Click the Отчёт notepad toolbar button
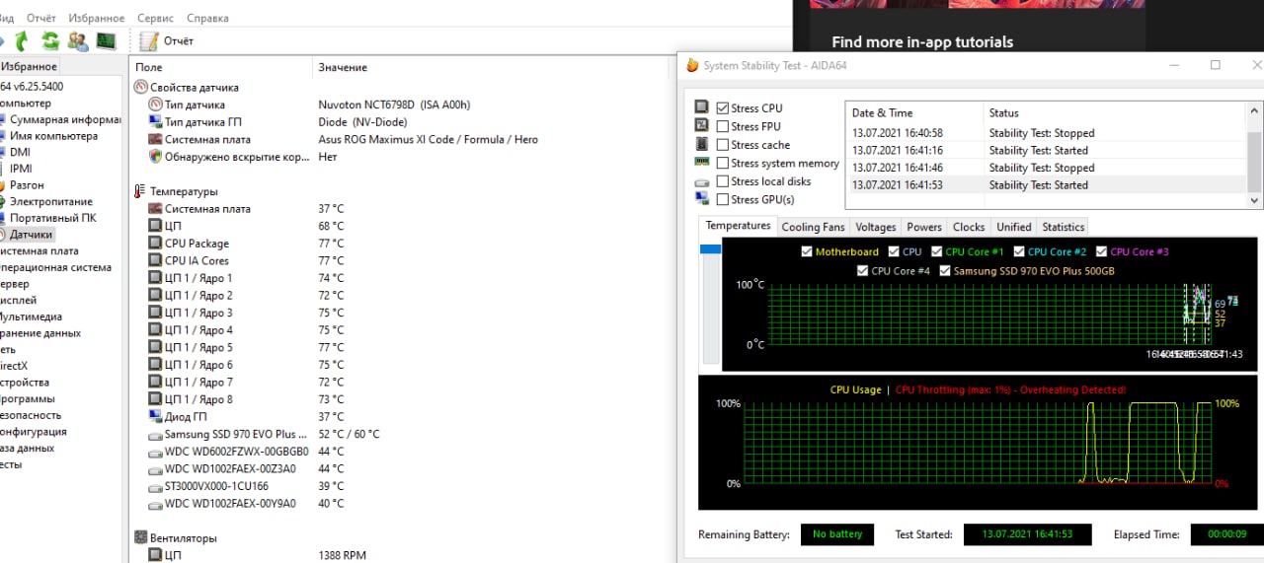Image resolution: width=1264 pixels, height=563 pixels. (167, 41)
